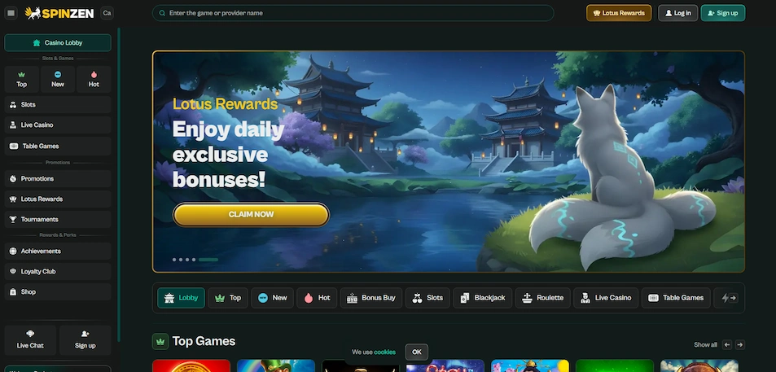The width and height of the screenshot is (776, 372).
Task: Select the Slots category tab
Action: (x=427, y=298)
